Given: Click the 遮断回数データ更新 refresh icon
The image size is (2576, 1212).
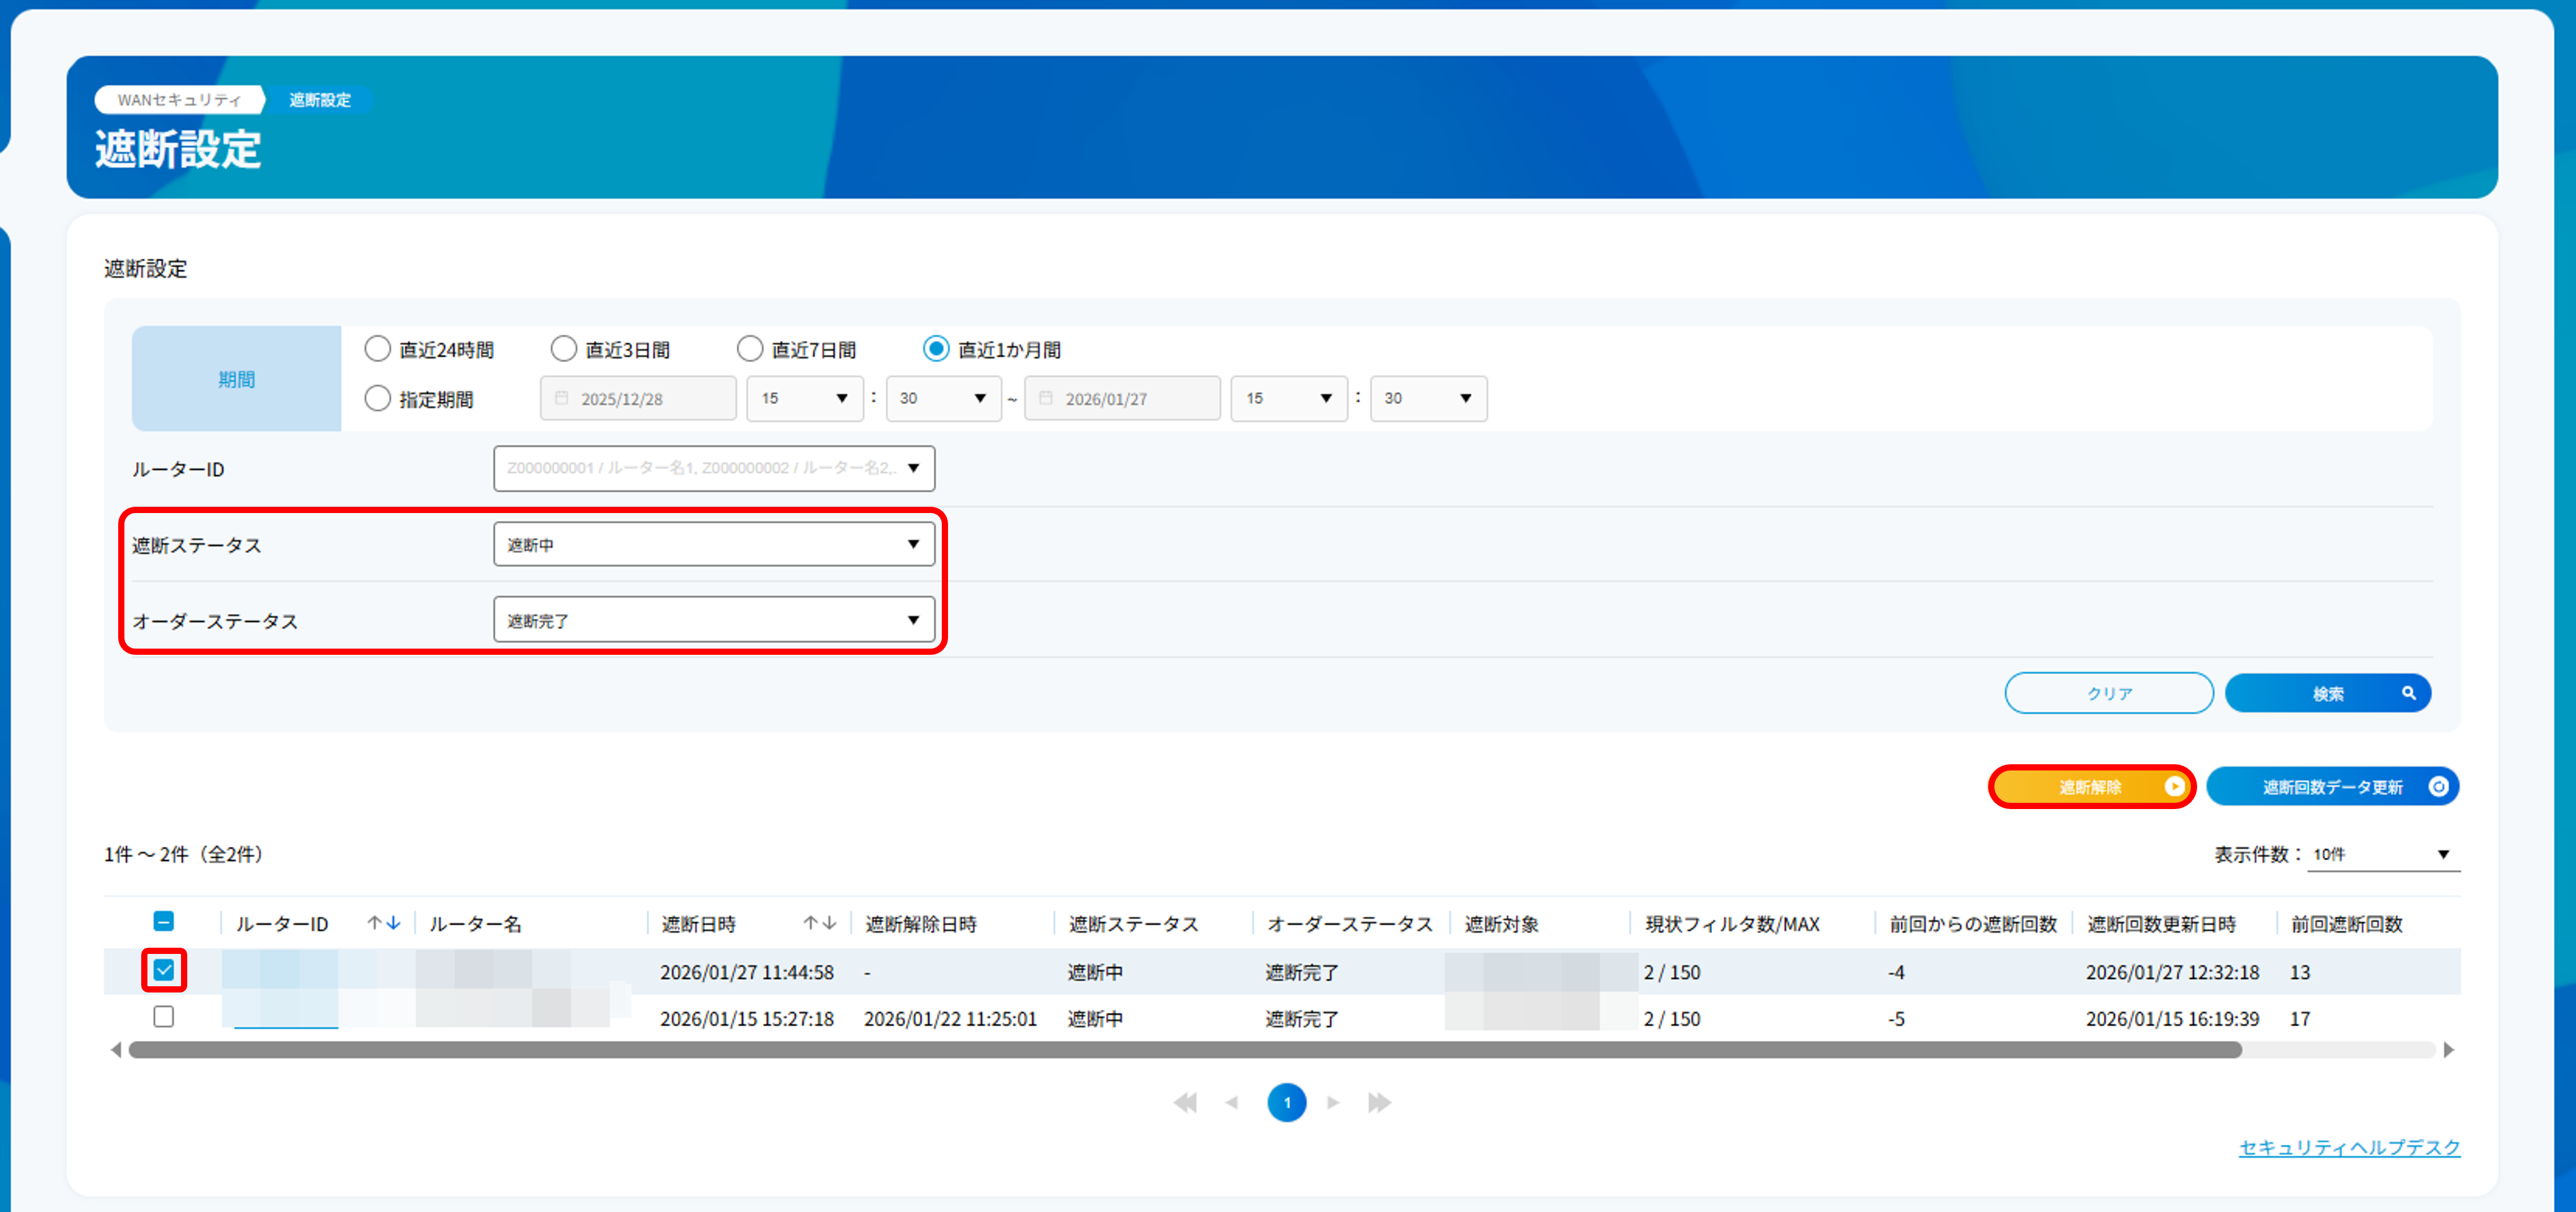Looking at the screenshot, I should pos(2438,787).
